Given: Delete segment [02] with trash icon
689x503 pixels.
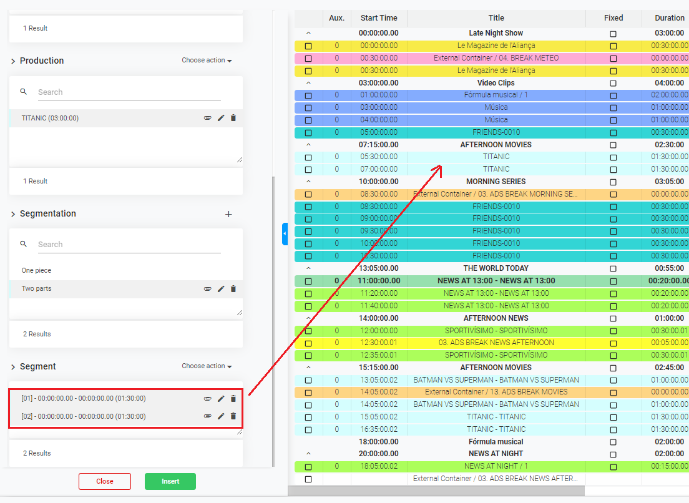Looking at the screenshot, I should coord(233,416).
